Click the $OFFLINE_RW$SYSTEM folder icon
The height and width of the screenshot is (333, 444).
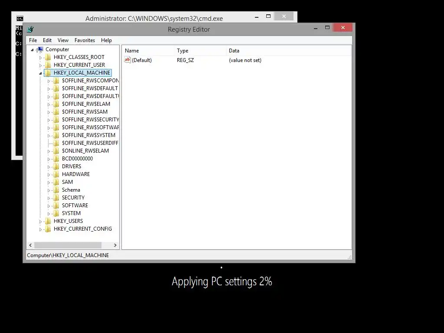click(x=56, y=135)
